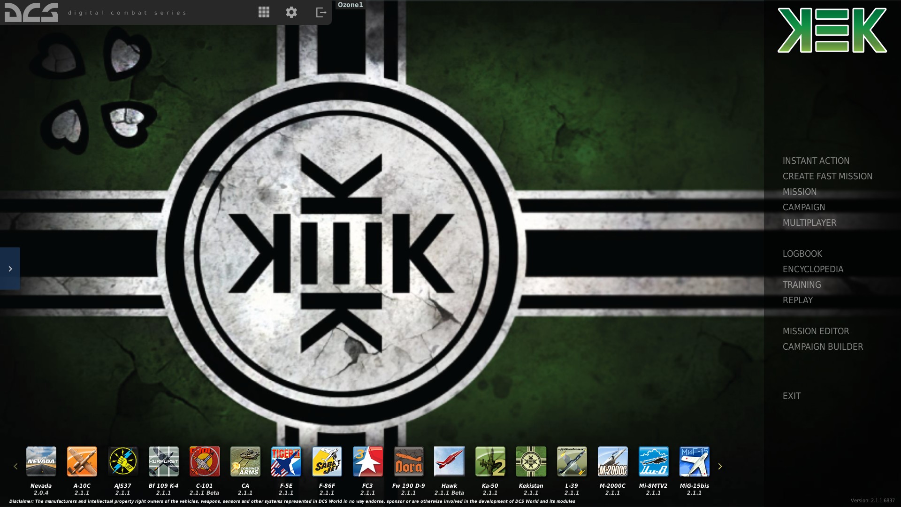Viewport: 901px width, 507px height.
Task: Pick the Ka-50 module icon
Action: [490, 461]
